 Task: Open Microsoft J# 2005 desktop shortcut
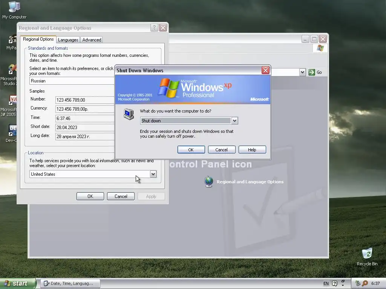9,106
